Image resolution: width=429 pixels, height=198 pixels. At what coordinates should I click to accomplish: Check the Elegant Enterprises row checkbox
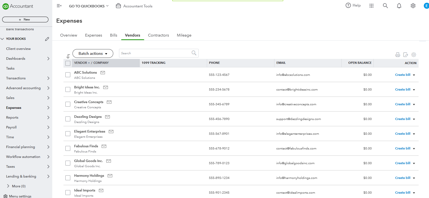coord(68,134)
